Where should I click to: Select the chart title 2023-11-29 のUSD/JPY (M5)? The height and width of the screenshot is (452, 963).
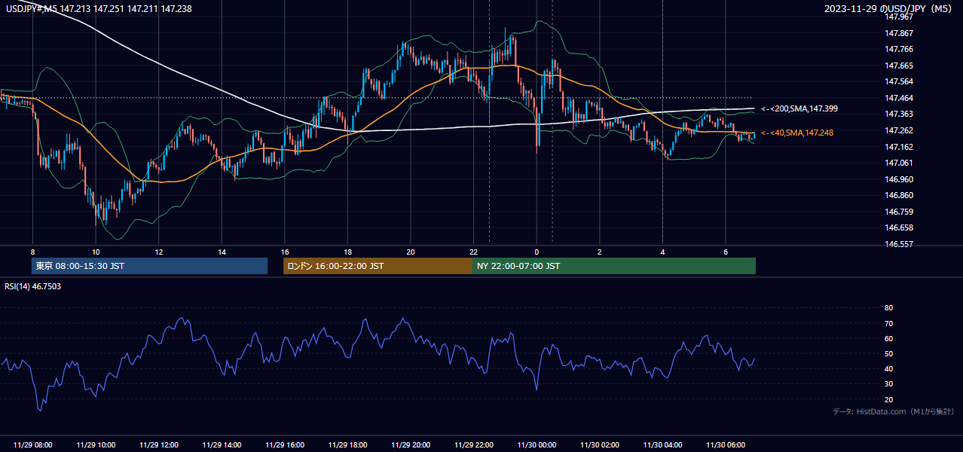[889, 8]
